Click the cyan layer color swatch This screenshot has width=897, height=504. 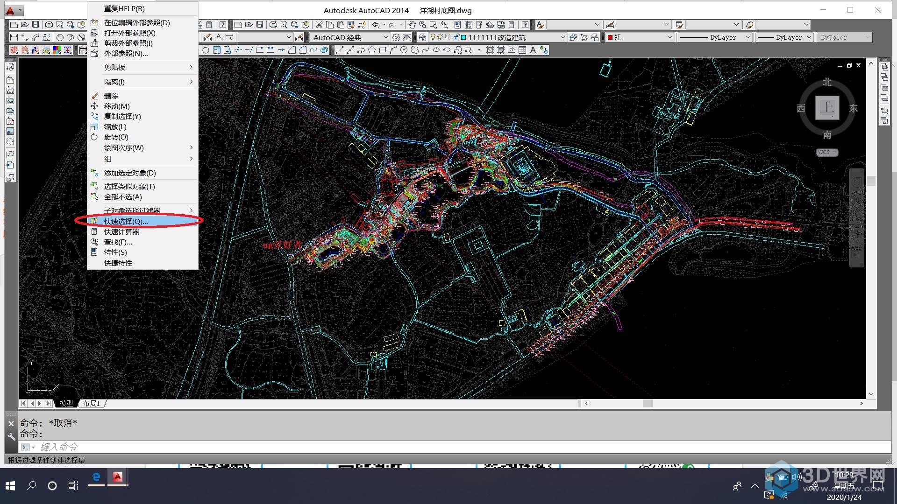click(463, 37)
